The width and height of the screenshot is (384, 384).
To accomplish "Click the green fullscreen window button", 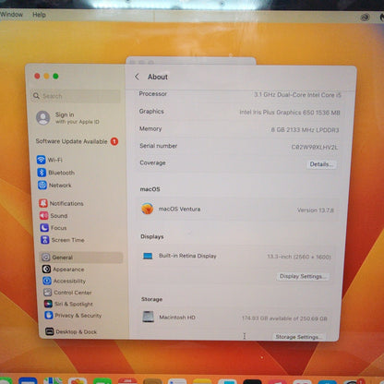I will click(x=55, y=76).
